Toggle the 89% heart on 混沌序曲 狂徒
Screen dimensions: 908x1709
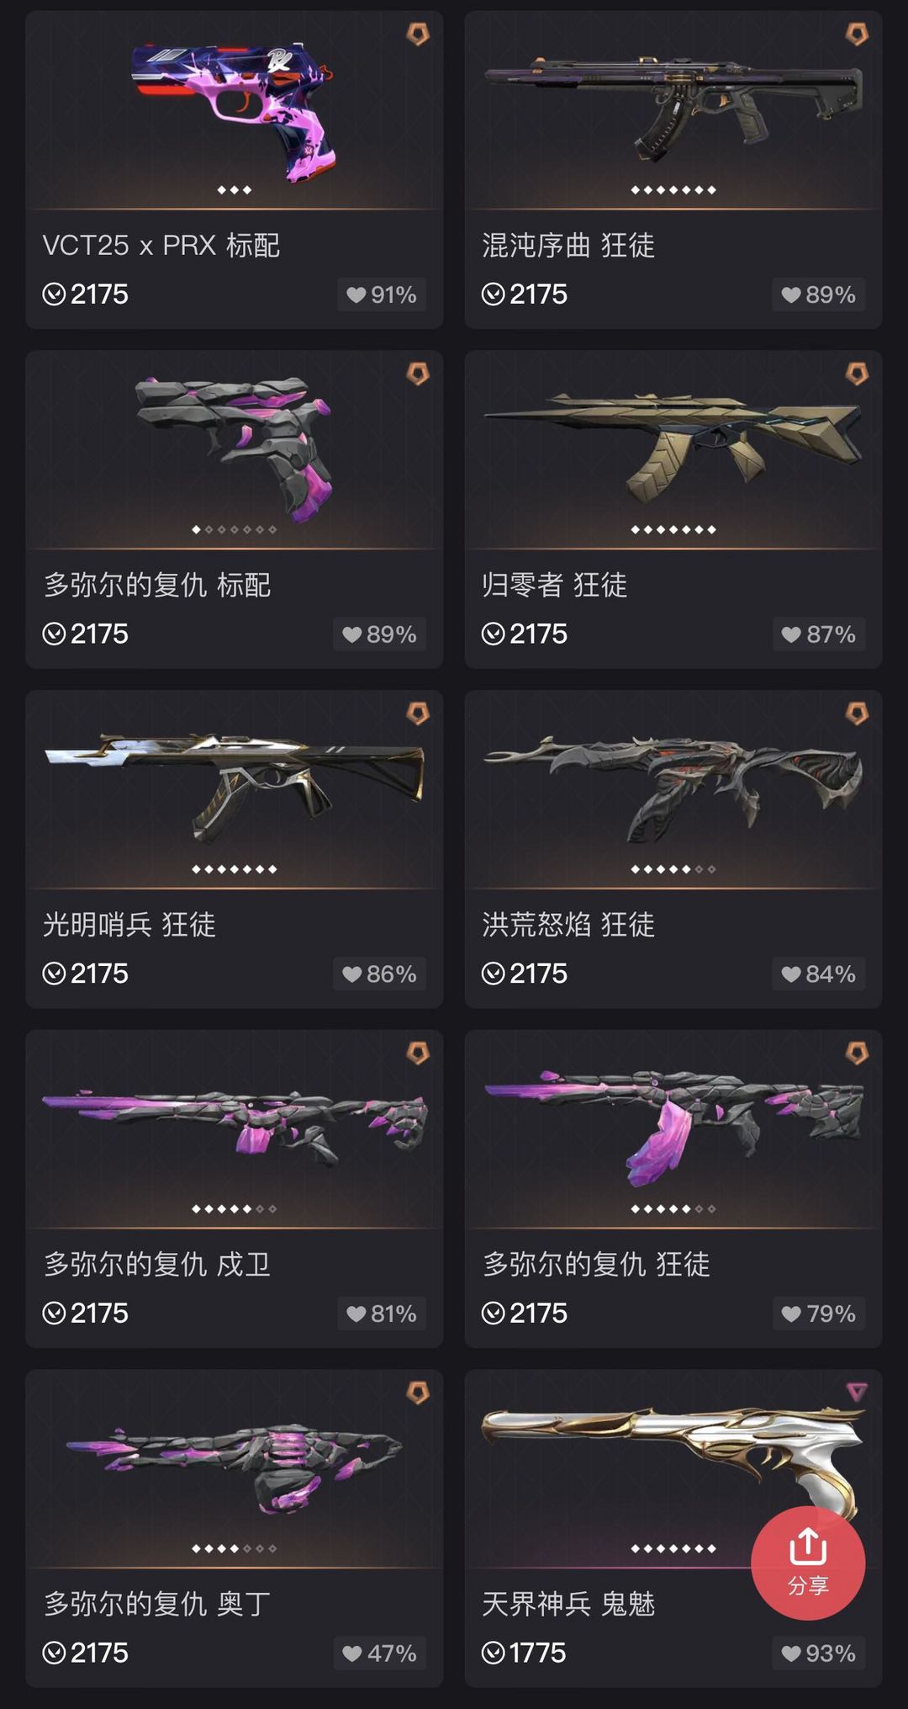tap(818, 295)
